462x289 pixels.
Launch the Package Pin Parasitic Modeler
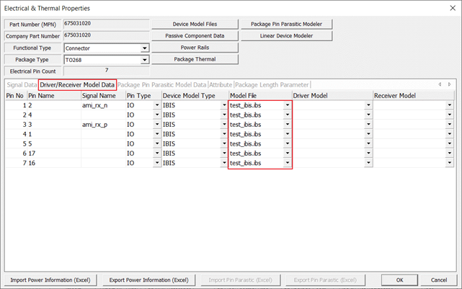pyautogui.click(x=286, y=24)
